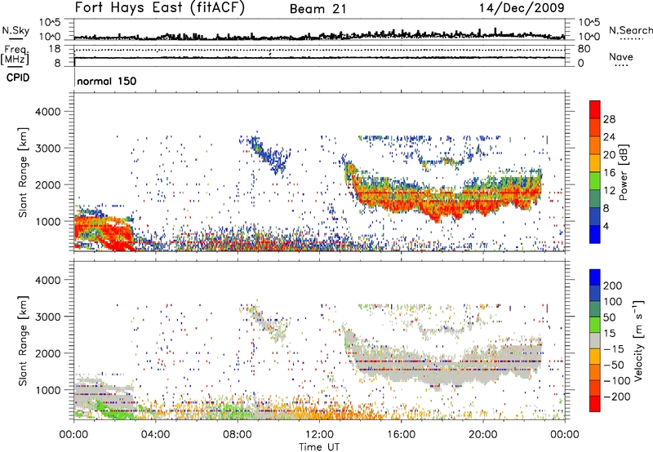Image resolution: width=653 pixels, height=452 pixels.
Task: Click the '3000' tick on velocity panel
Action: tap(48, 317)
